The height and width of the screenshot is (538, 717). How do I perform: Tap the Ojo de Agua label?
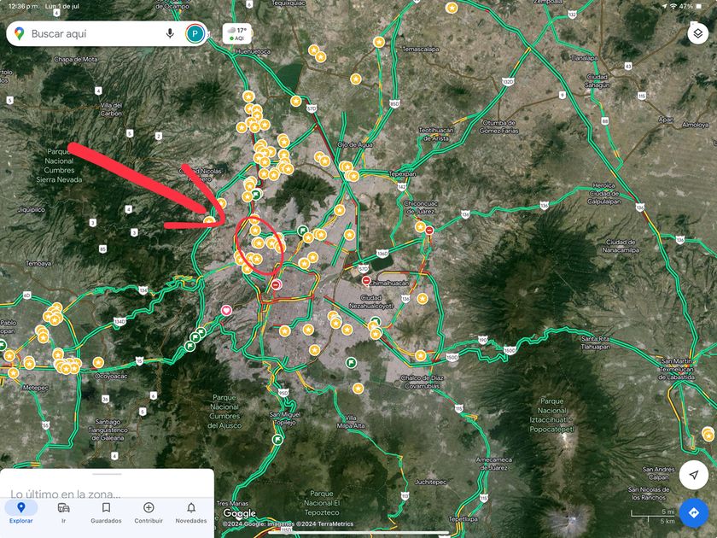coord(355,144)
